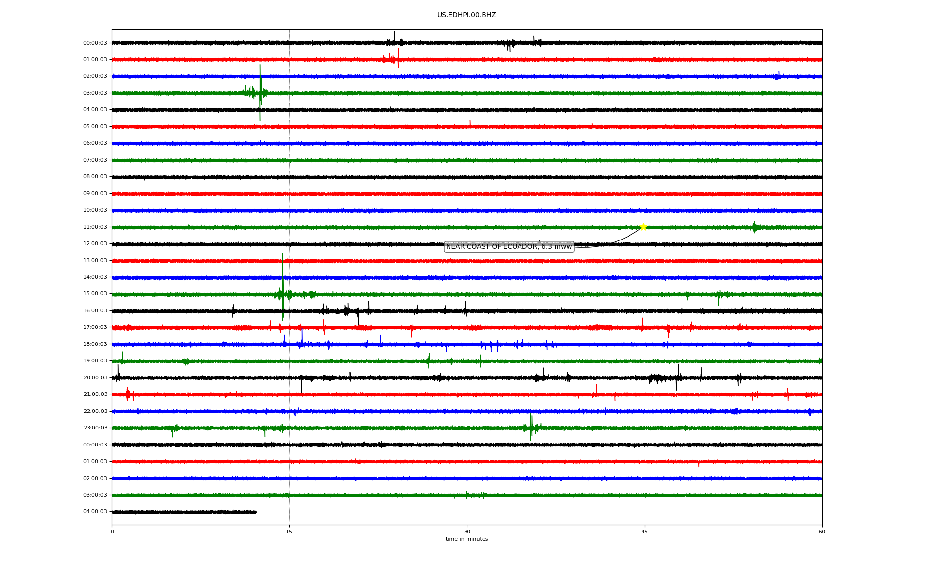
Task: Click the 0 tick on the x-axis
Action: [112, 532]
